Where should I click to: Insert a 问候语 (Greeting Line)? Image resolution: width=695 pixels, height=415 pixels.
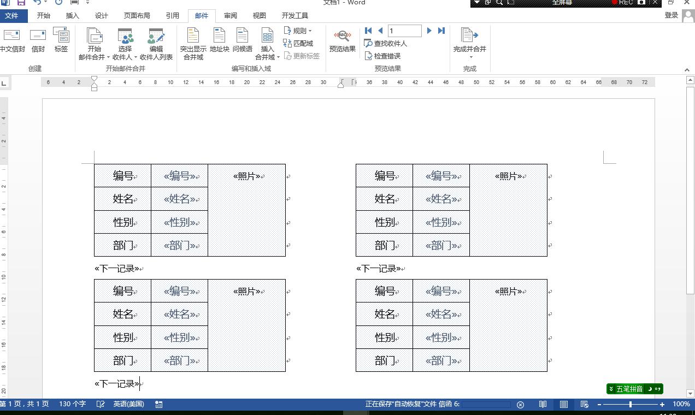243,44
